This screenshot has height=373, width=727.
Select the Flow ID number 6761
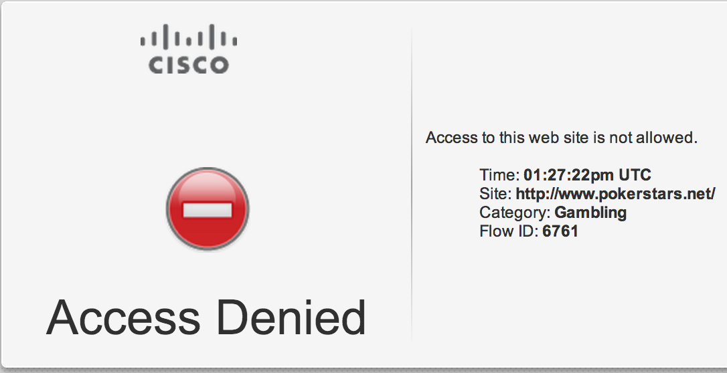pos(560,232)
